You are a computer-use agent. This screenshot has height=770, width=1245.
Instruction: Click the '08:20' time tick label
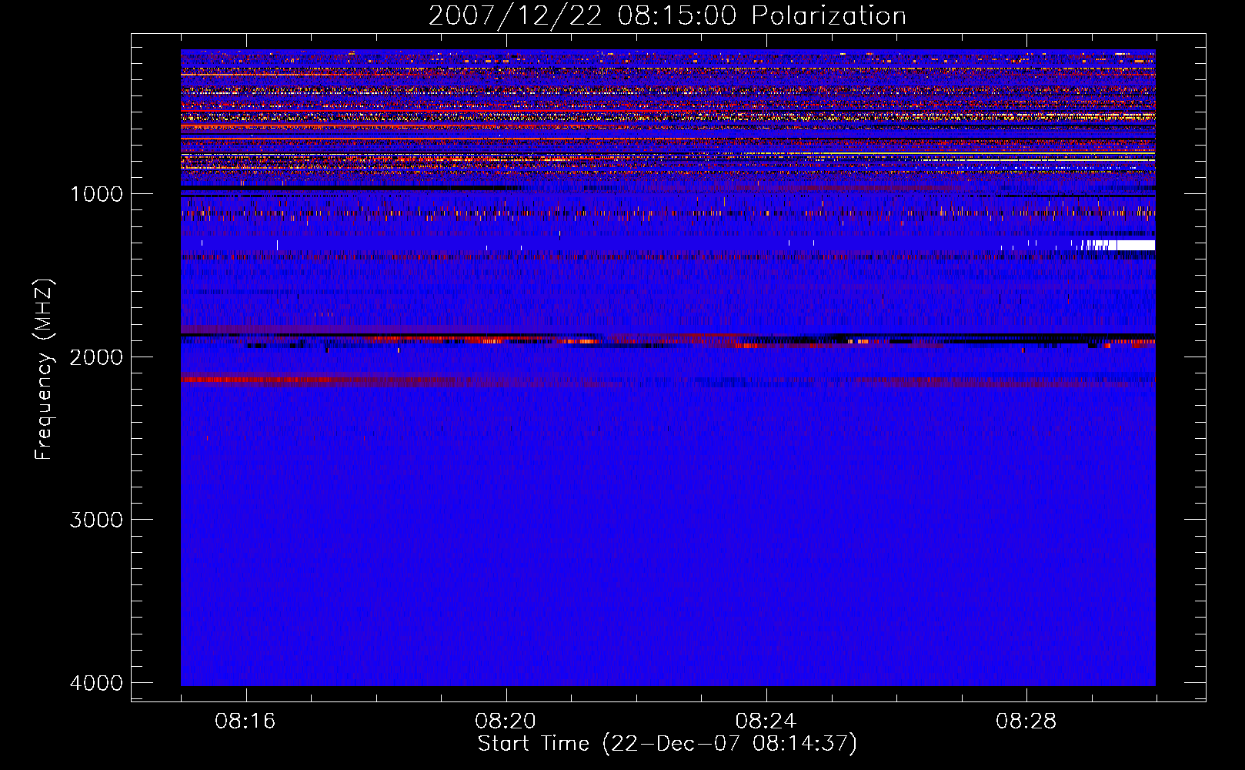coord(506,721)
